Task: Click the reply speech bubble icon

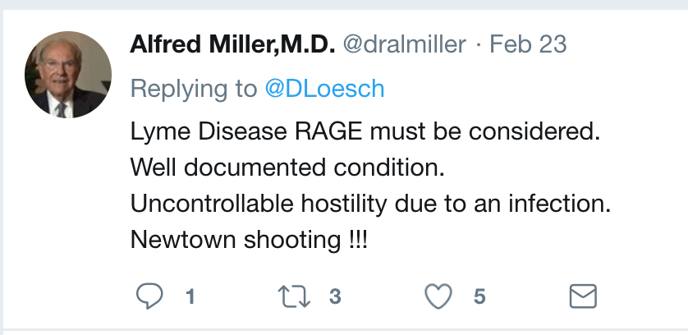Action: (x=149, y=296)
